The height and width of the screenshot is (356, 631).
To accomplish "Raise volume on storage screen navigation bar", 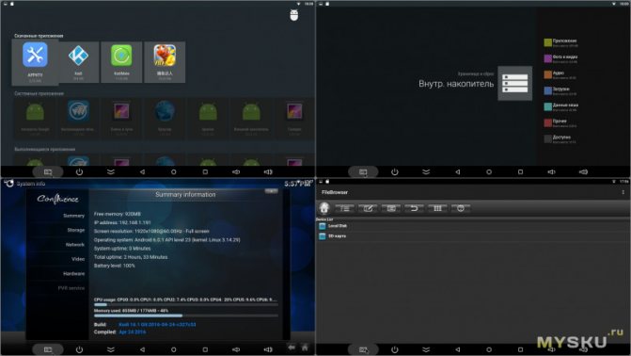I will pyautogui.click(x=583, y=171).
